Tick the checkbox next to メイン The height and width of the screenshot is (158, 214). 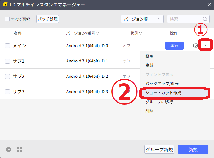(x=7, y=46)
